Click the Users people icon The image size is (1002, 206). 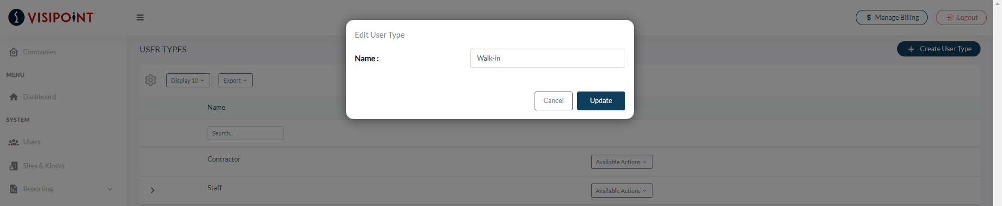(x=14, y=142)
